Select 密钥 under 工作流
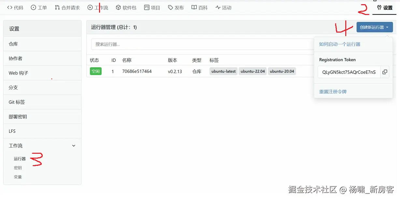The height and width of the screenshot is (200, 400). coord(18,168)
